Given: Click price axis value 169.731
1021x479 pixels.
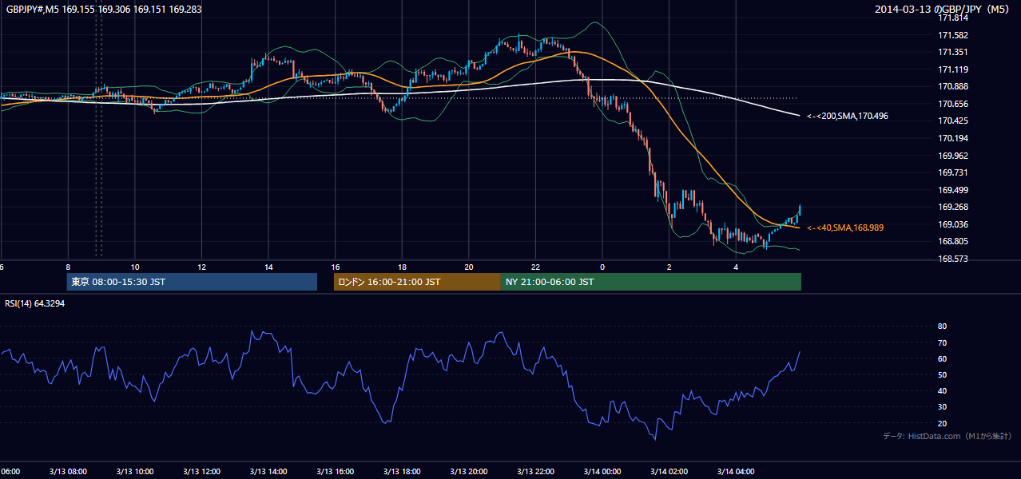Looking at the screenshot, I should coord(953,173).
